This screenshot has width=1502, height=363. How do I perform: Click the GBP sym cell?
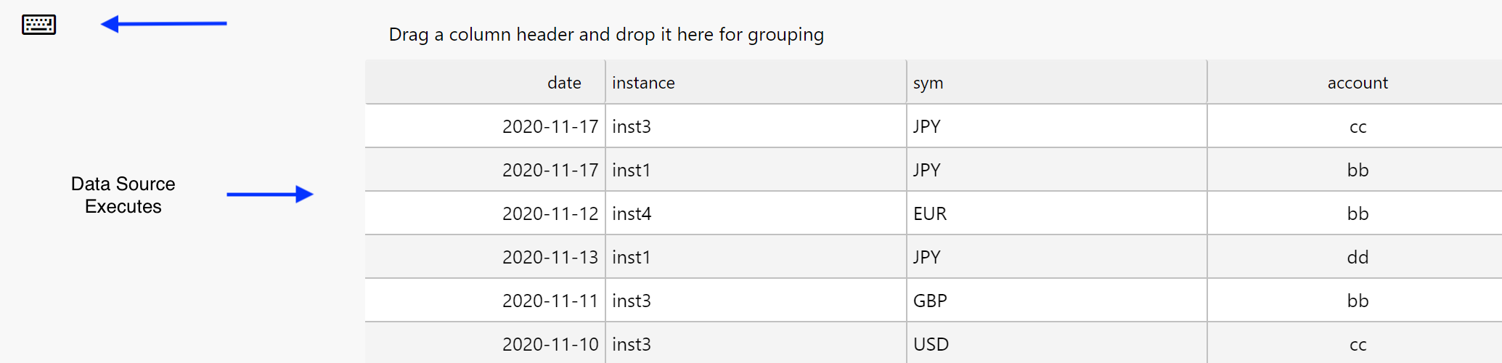tap(930, 301)
